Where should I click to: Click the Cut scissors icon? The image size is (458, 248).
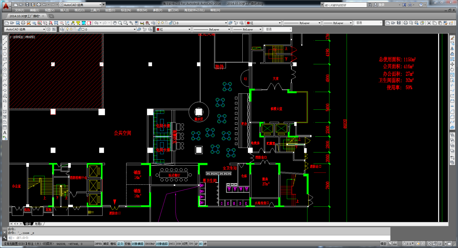[429, 23]
